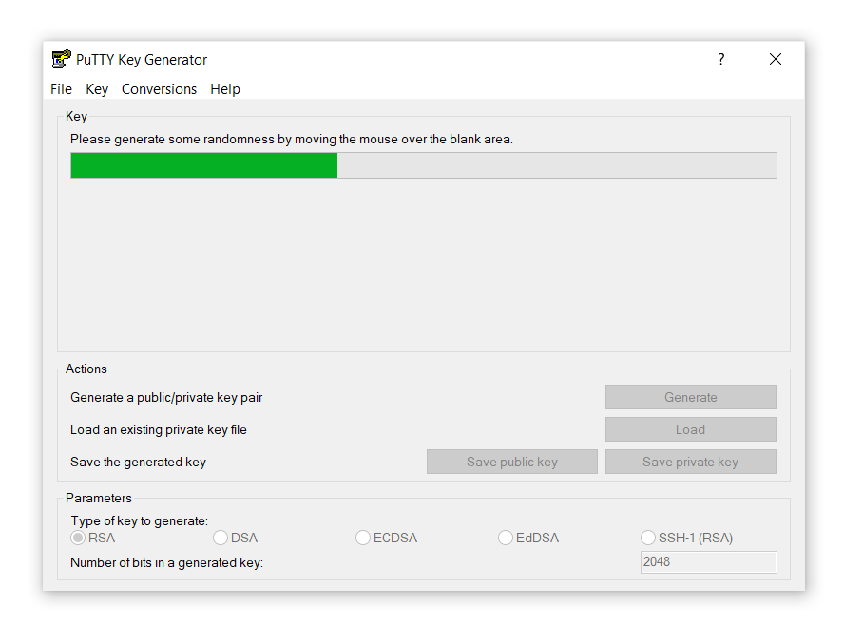This screenshot has height=643, width=863.
Task: Click the question mark help button
Action: point(721,59)
